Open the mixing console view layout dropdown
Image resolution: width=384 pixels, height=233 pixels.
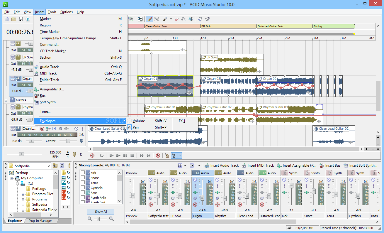pos(185,166)
